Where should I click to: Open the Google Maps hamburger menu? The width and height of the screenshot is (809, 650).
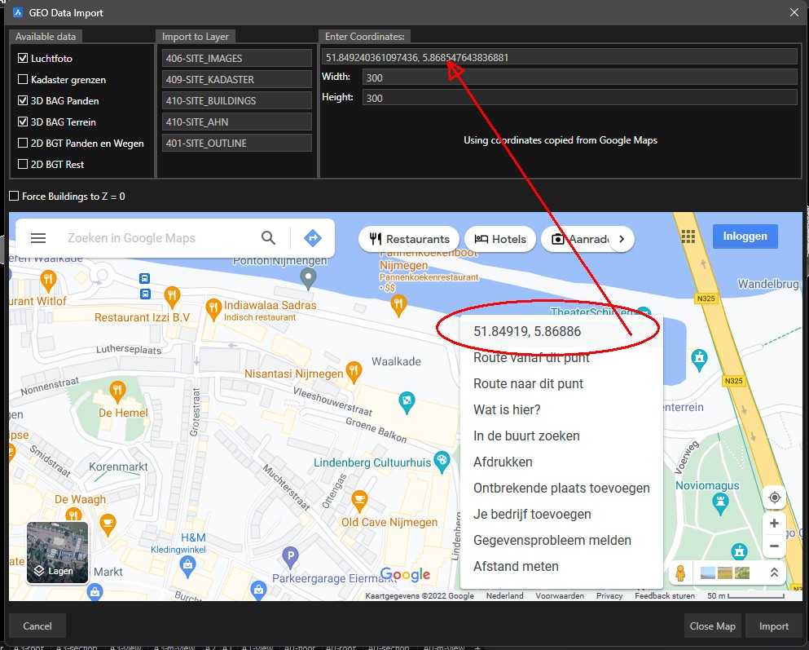37,238
